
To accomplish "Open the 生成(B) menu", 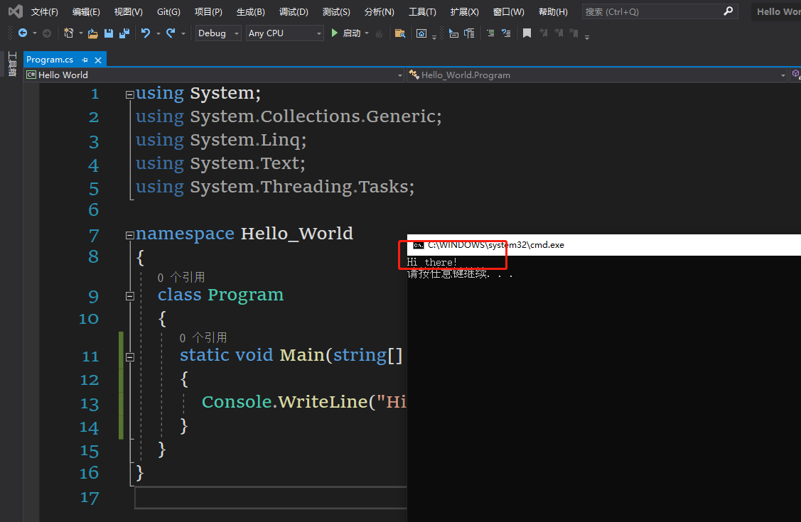I will [250, 12].
